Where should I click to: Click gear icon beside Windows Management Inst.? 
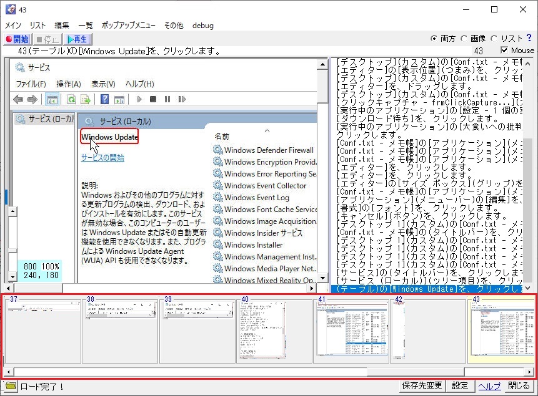pos(217,256)
